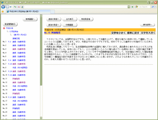
Task: Click the Refresh page icon
Action: 15,7
